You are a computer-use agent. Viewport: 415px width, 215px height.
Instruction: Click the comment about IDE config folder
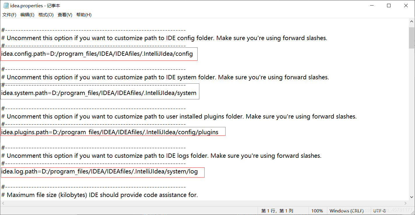[164, 38]
